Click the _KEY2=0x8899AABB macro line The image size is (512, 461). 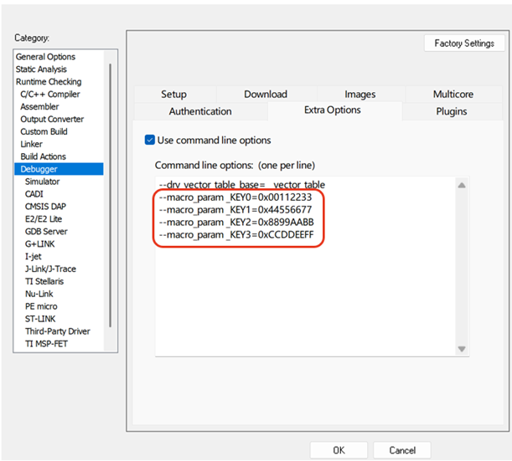tap(236, 222)
